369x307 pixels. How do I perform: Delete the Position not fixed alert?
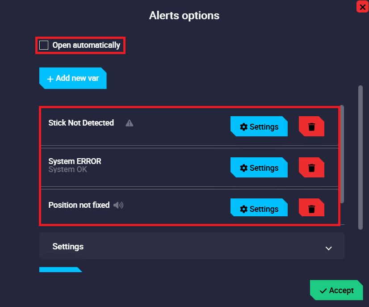[x=311, y=209]
